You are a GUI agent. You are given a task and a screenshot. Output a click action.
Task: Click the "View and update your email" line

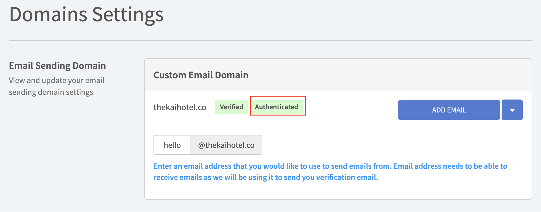coord(56,80)
